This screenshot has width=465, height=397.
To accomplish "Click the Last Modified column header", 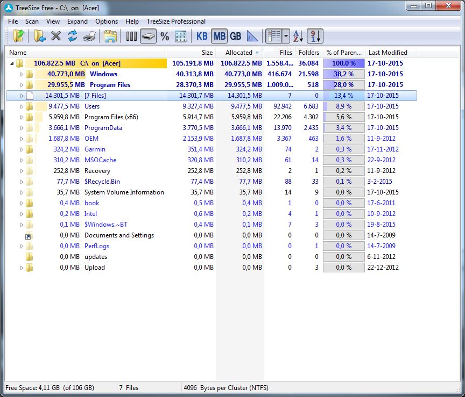I will coord(387,53).
